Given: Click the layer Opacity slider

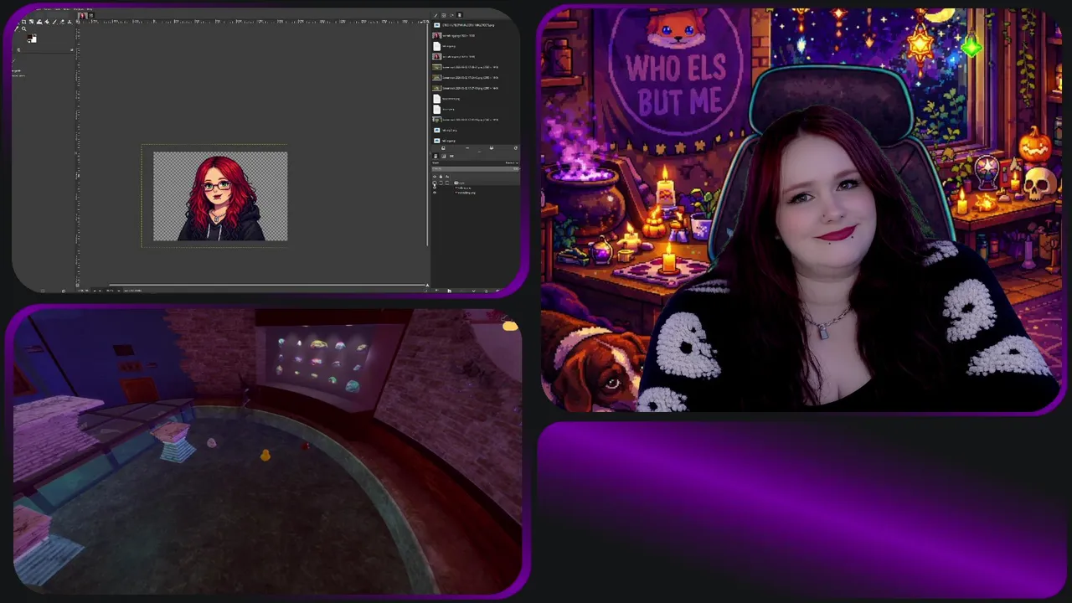Looking at the screenshot, I should coord(475,169).
